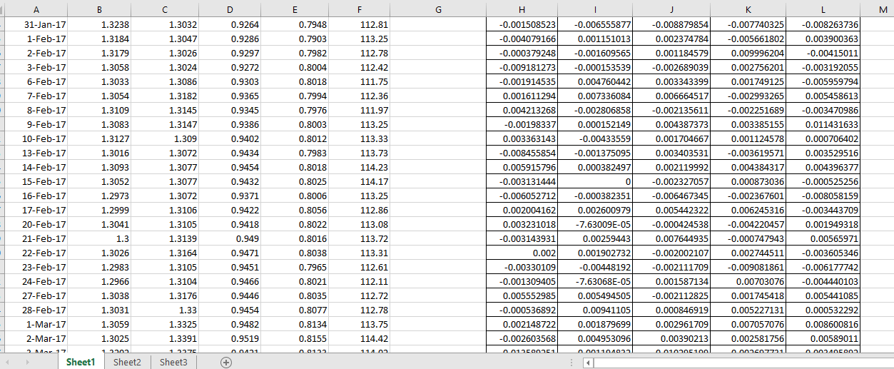Click cell value 0.011431633
Viewport: 894px width, 369px height.
(x=823, y=124)
